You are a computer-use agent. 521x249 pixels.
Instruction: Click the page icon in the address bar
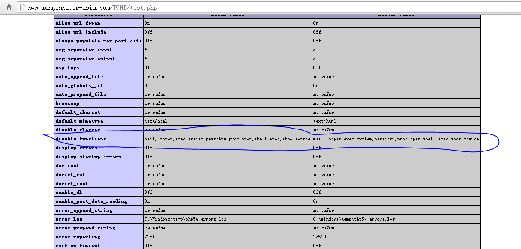click(x=22, y=8)
